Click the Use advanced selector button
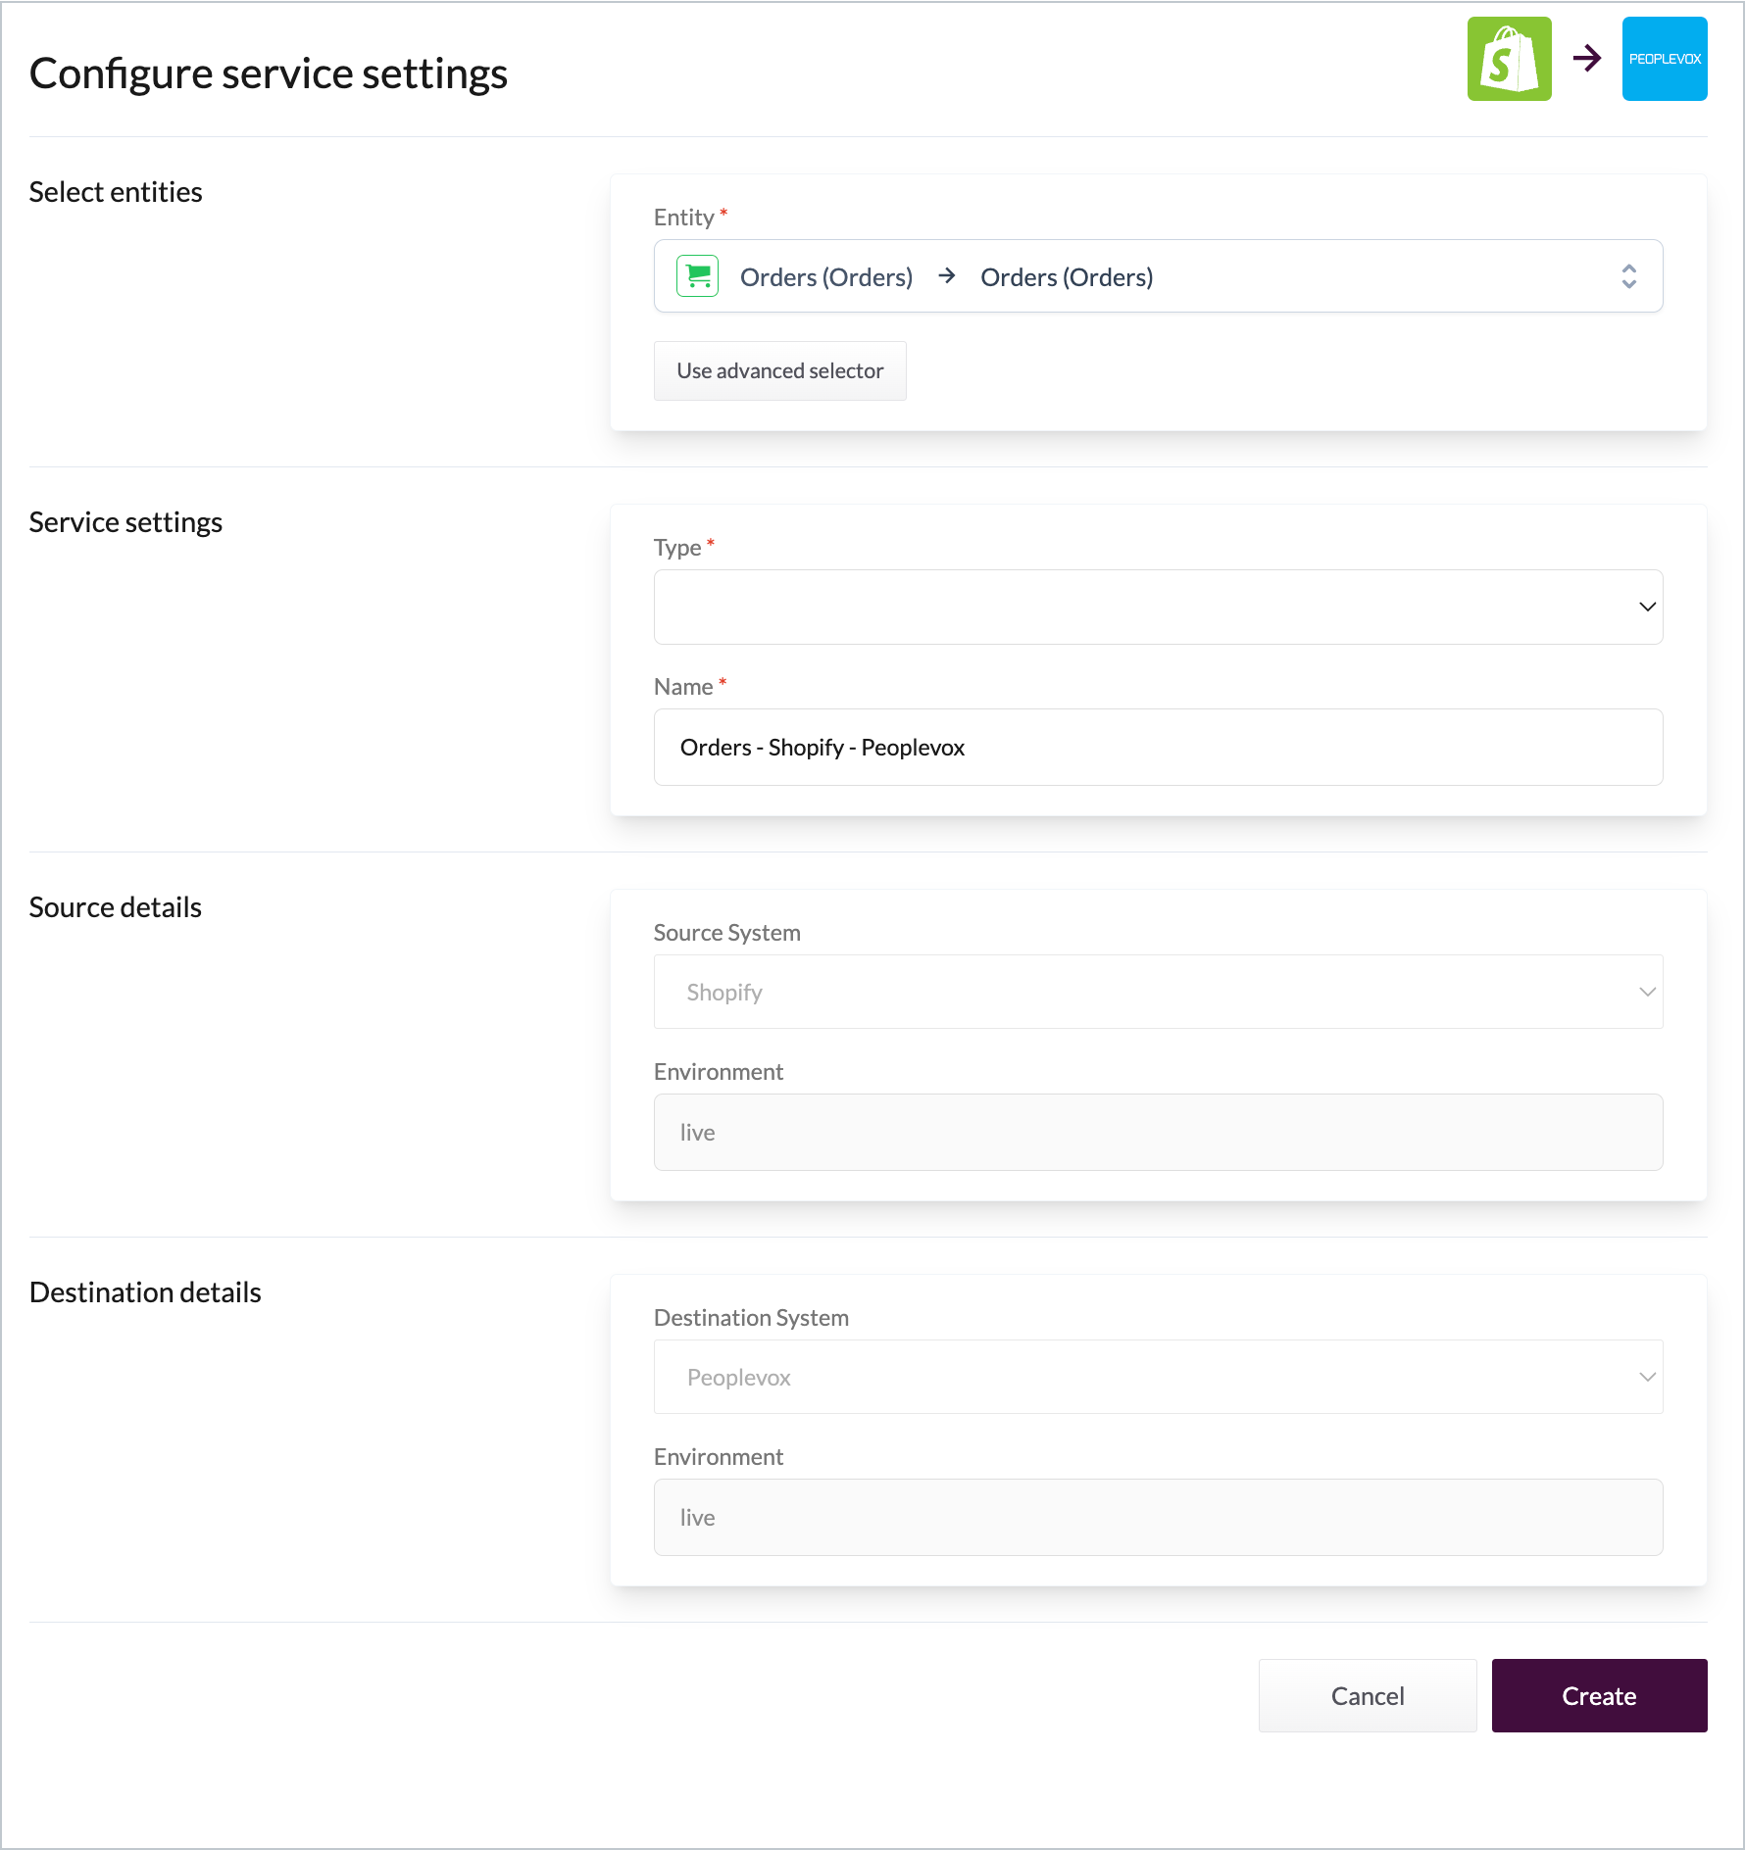This screenshot has width=1745, height=1850. pos(780,370)
